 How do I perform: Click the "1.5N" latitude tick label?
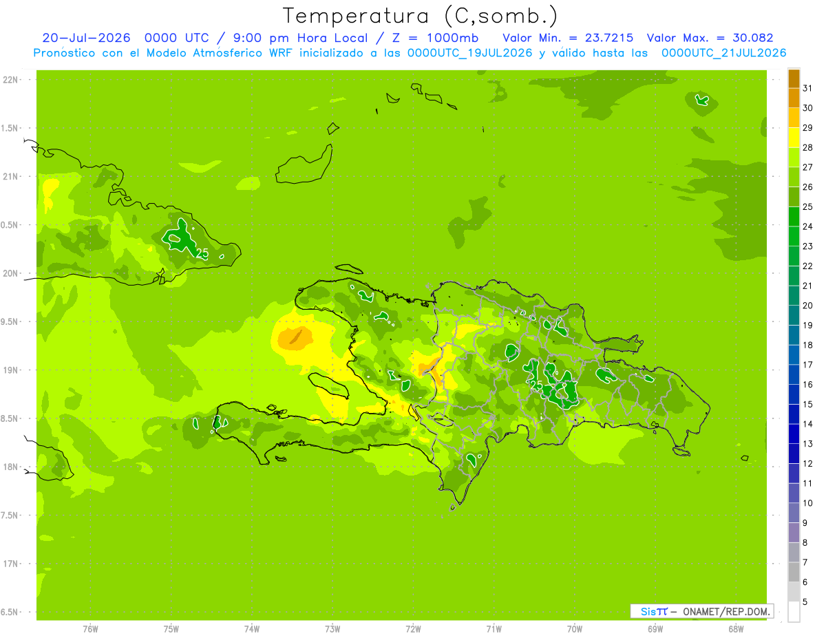[x=10, y=128]
